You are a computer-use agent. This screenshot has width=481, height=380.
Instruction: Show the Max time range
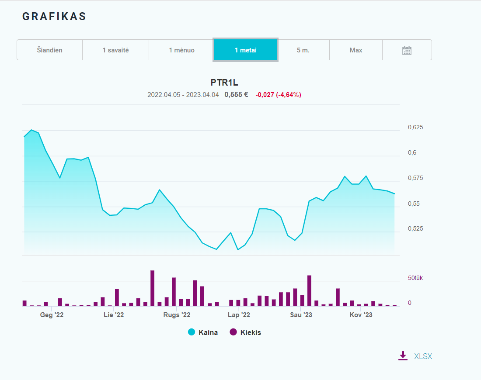click(356, 50)
